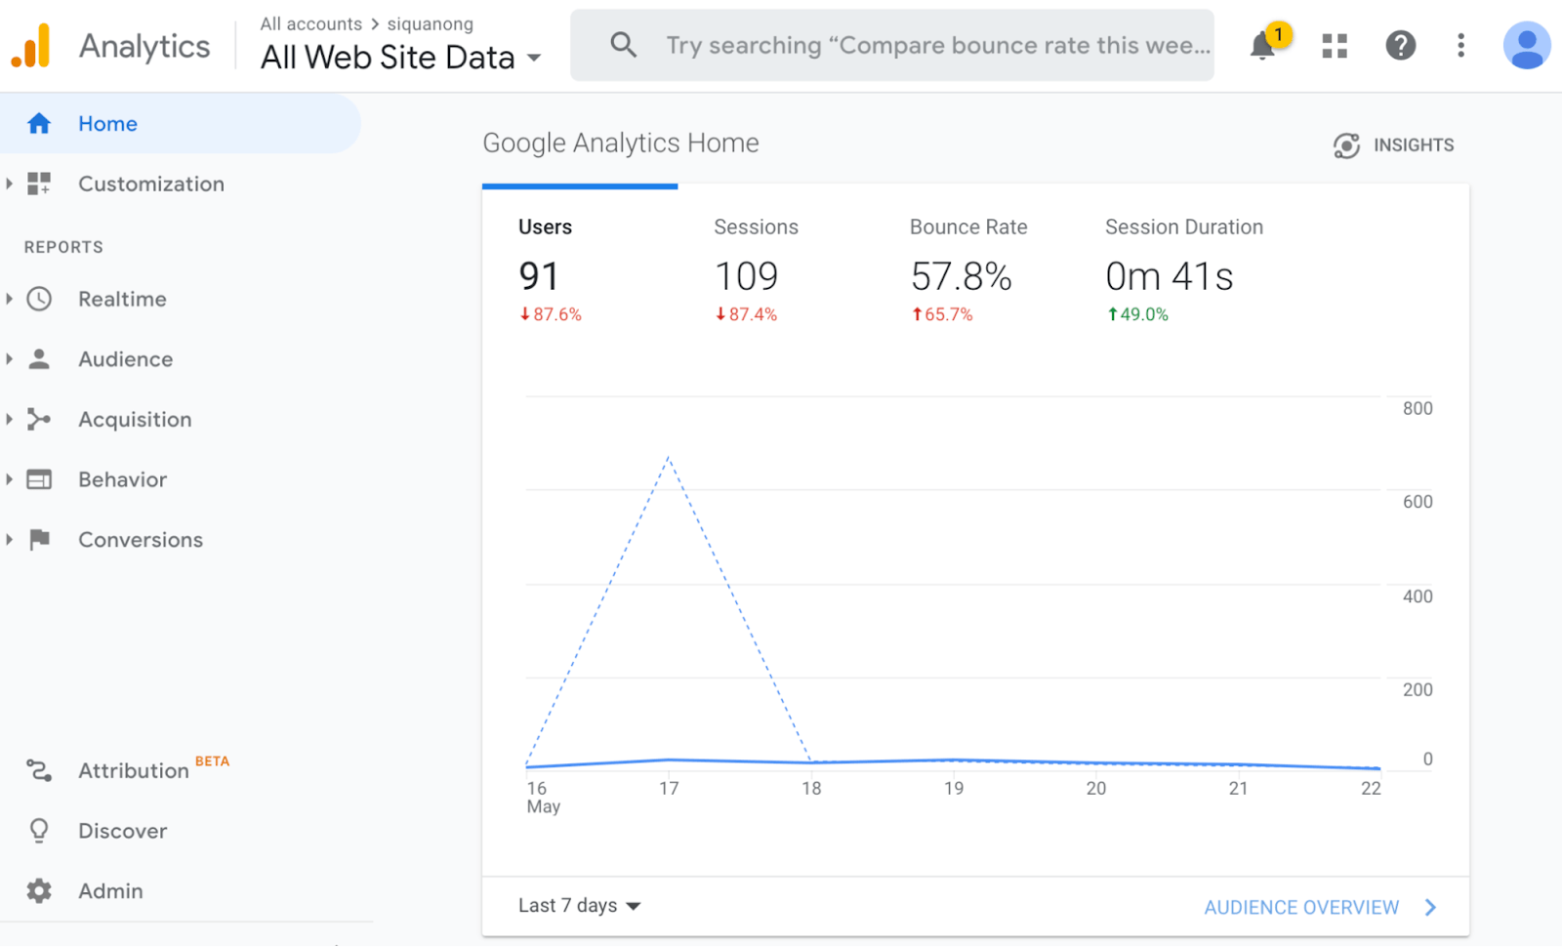Click the Attribution path icon
Image resolution: width=1562 pixels, height=947 pixels.
[39, 770]
